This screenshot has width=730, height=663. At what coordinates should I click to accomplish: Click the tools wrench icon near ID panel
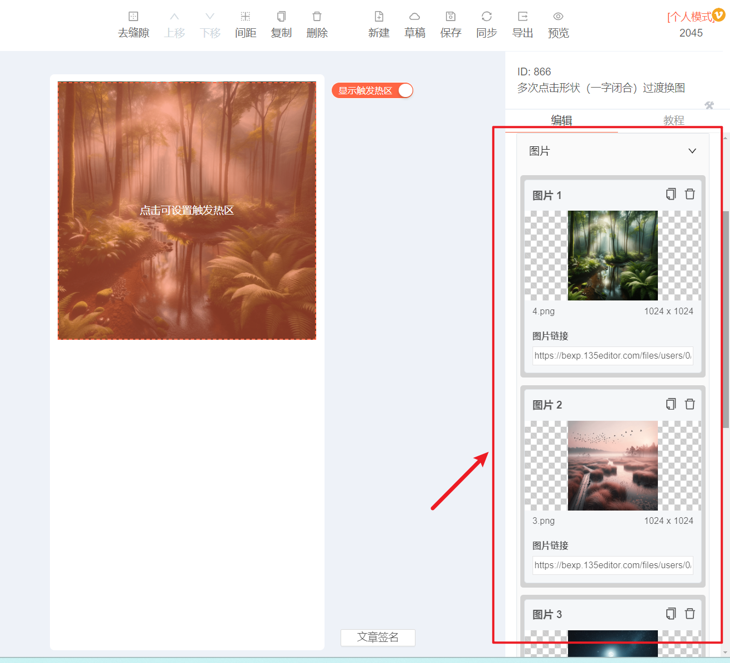pos(709,105)
